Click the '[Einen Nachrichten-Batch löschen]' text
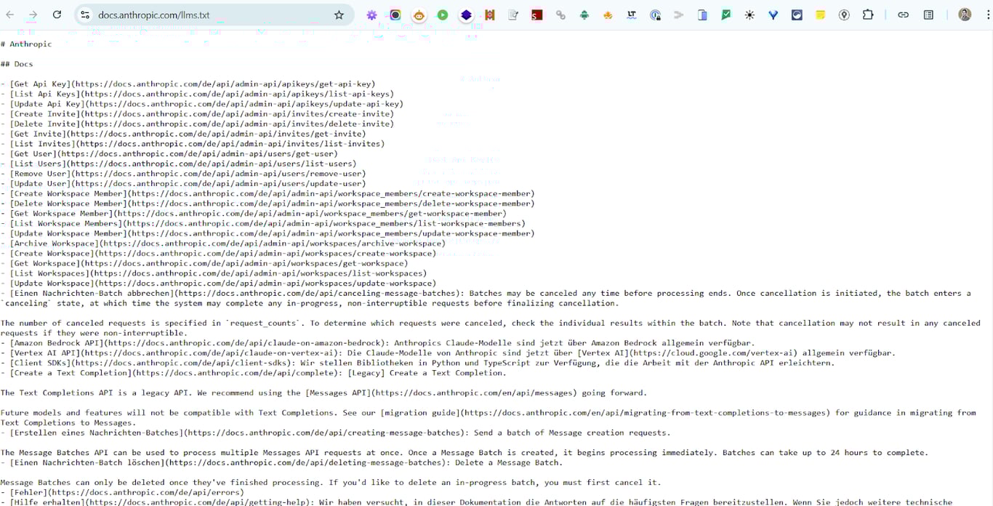Screen dimensions: 993x506 87,462
